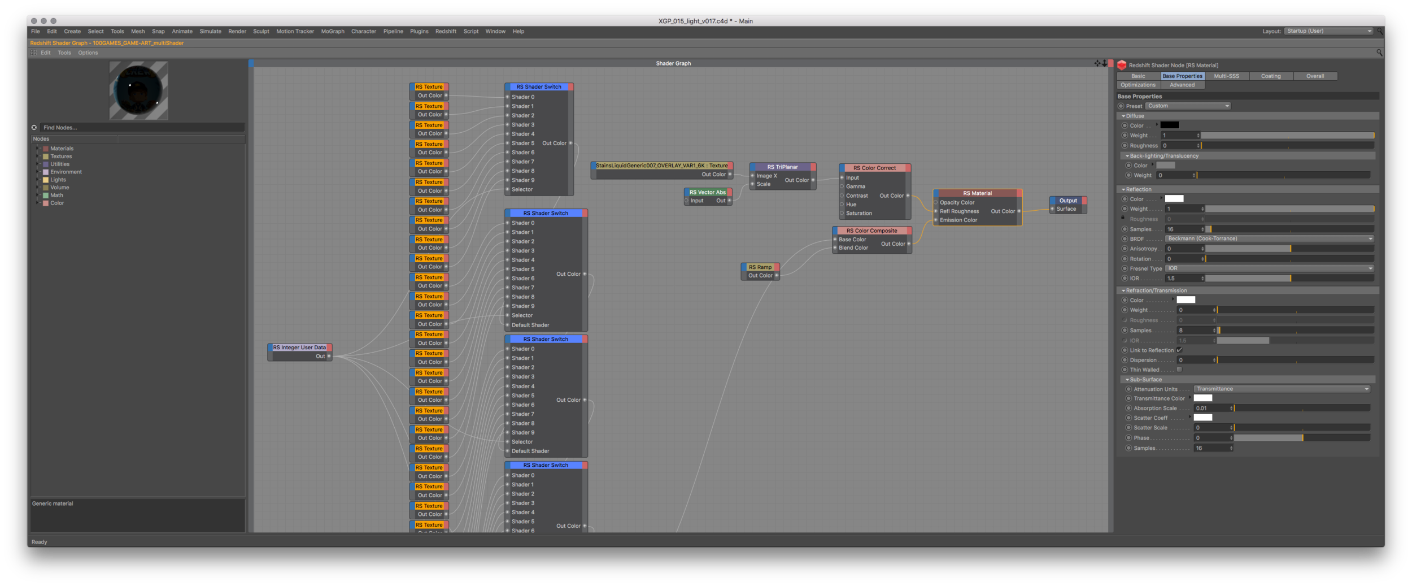Click the Out port on the RS Integer User Data node
Image resolution: width=1412 pixels, height=586 pixels.
[x=329, y=357]
